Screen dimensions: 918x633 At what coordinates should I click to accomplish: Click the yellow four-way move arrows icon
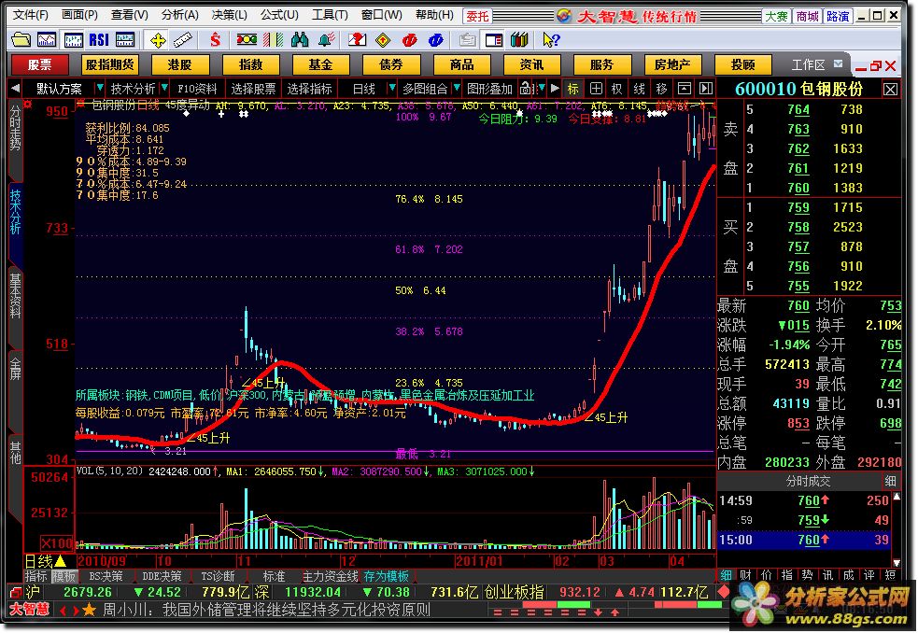coord(158,40)
